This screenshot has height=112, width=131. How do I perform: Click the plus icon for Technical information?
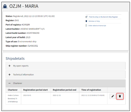click(9, 75)
